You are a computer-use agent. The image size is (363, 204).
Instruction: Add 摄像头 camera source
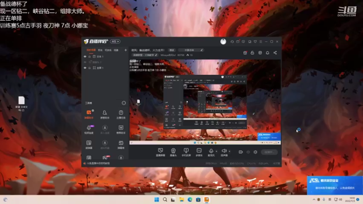click(x=173, y=152)
